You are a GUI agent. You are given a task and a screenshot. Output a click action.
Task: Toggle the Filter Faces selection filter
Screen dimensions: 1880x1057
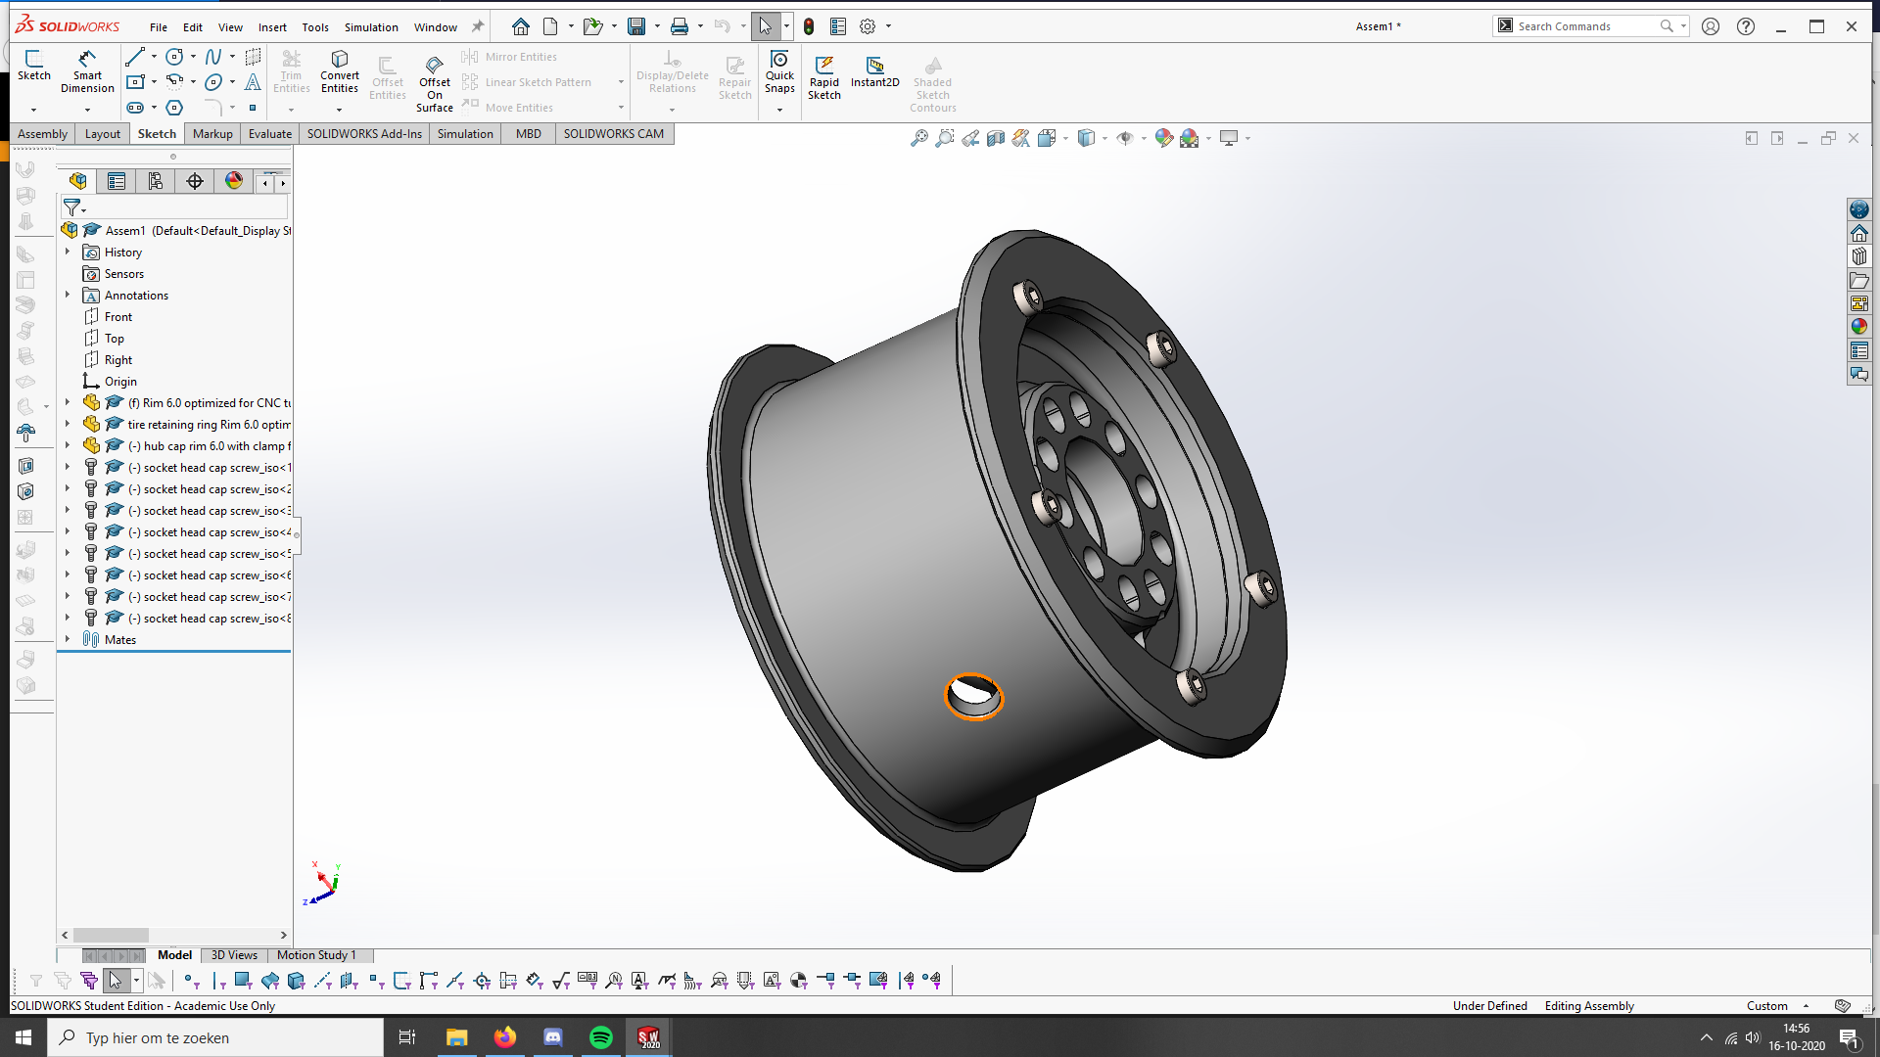(244, 980)
